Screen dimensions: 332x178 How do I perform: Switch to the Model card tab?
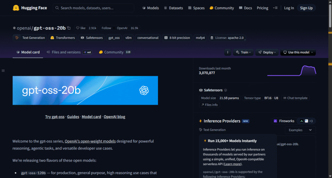pos(28,52)
